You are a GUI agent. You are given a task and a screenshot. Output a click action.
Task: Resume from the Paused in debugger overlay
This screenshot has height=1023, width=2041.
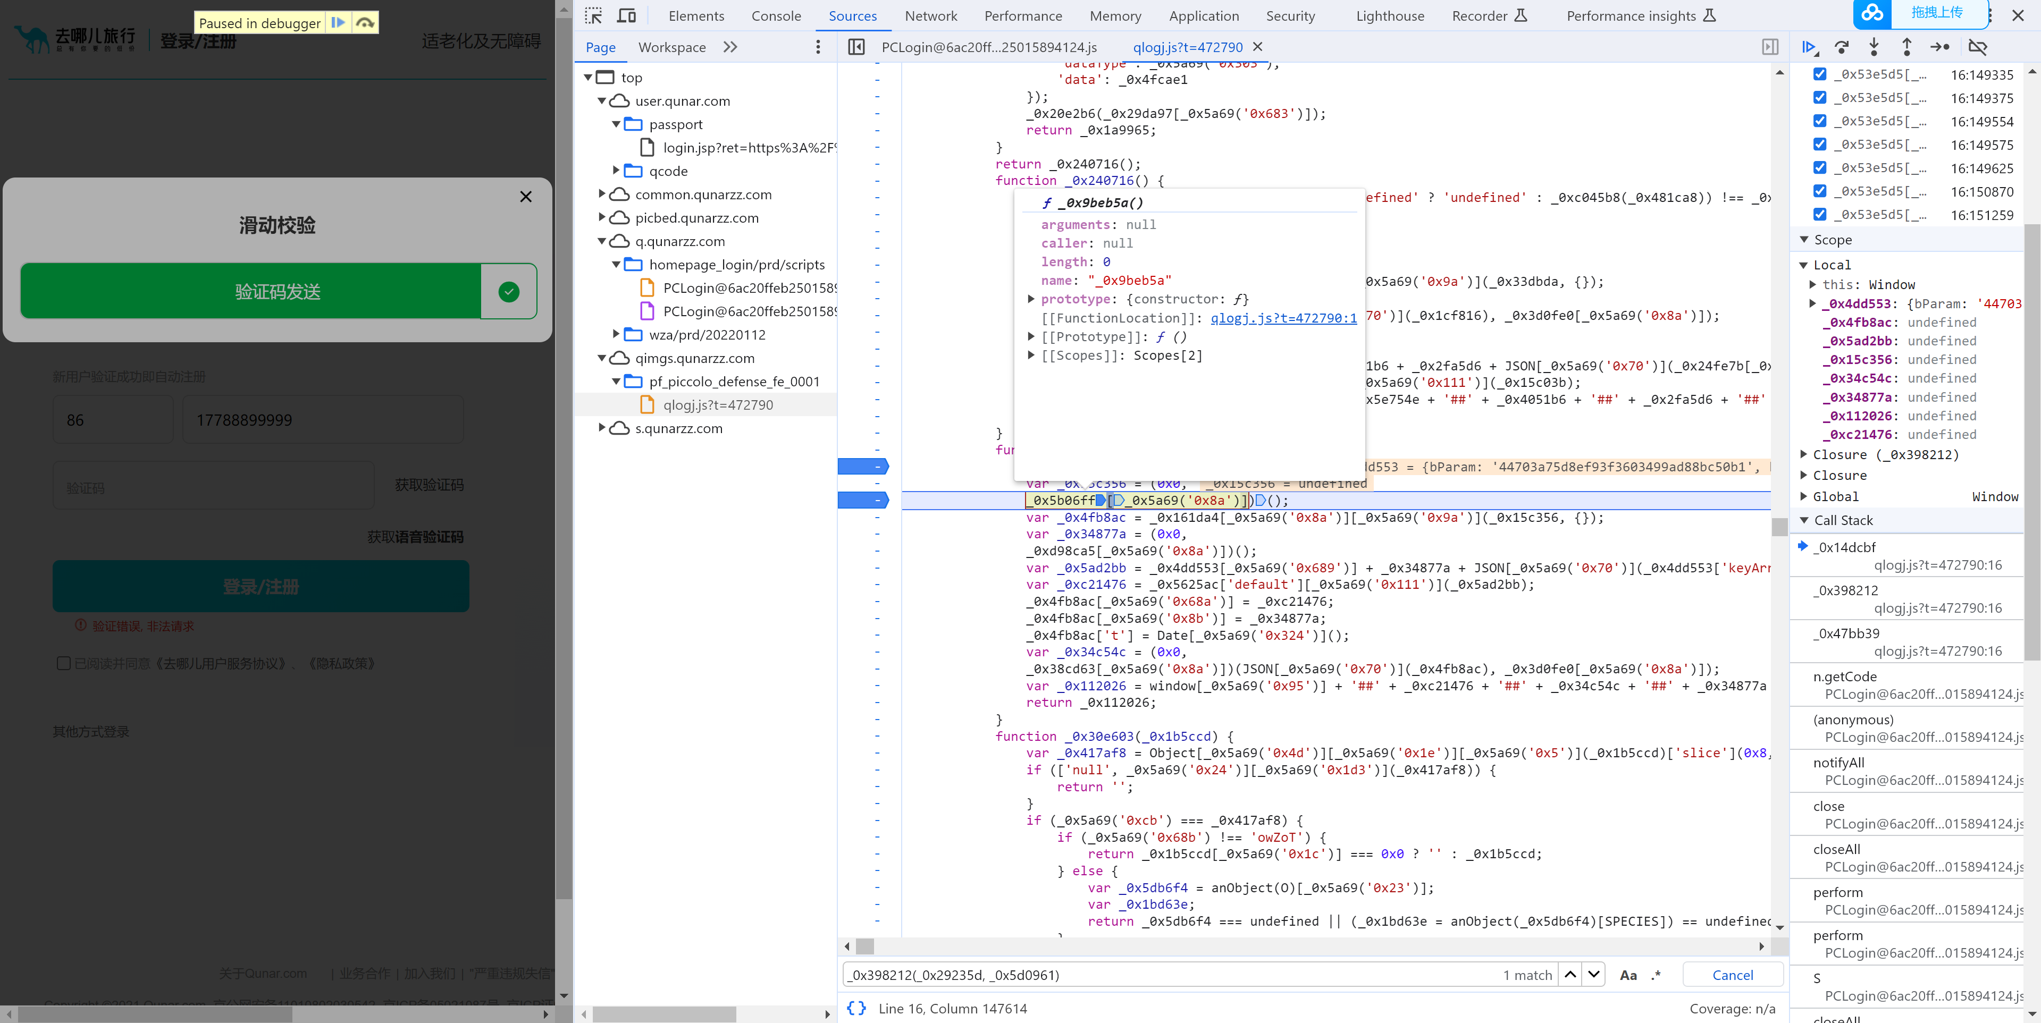coord(338,23)
